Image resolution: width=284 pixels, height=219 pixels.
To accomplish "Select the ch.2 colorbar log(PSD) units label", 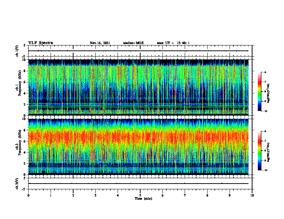I will [x=269, y=152].
